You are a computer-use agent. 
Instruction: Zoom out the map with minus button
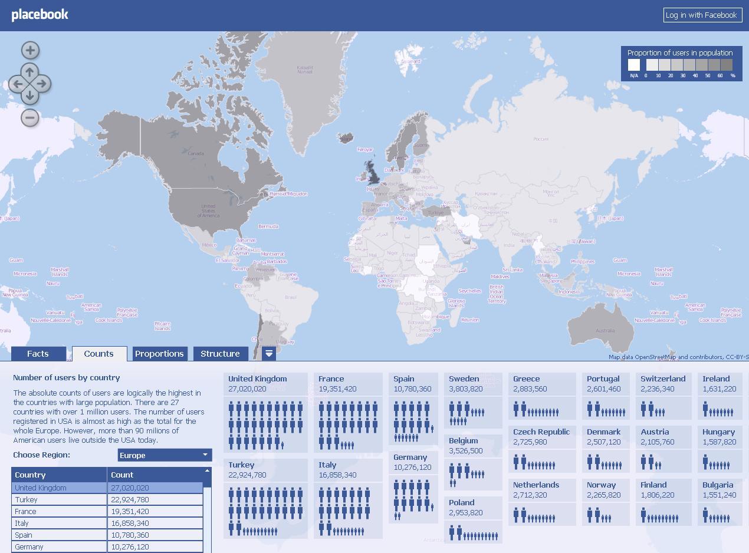click(x=30, y=117)
